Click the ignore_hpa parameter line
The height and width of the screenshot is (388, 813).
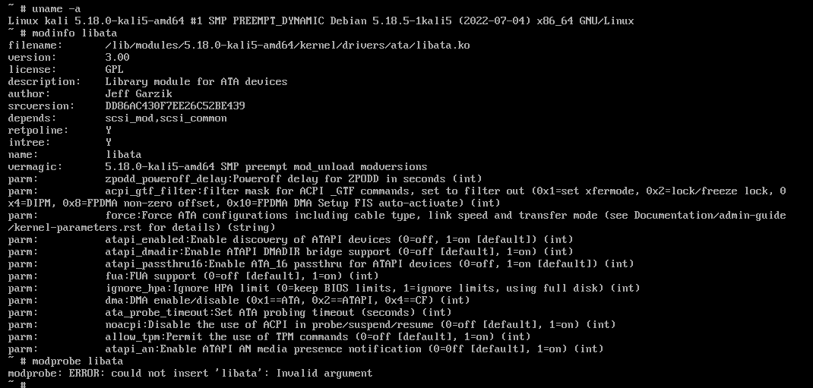[x=372, y=288]
